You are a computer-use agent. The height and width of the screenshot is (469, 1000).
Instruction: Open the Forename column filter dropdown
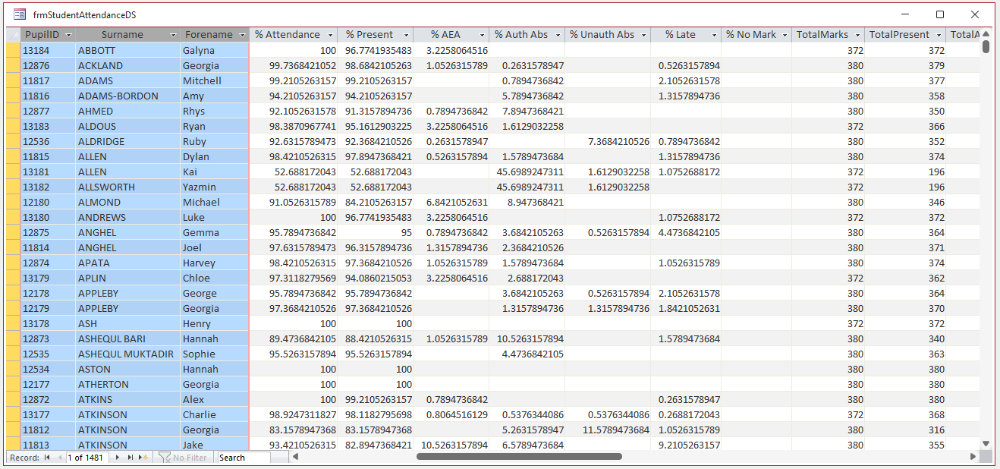[x=242, y=35]
